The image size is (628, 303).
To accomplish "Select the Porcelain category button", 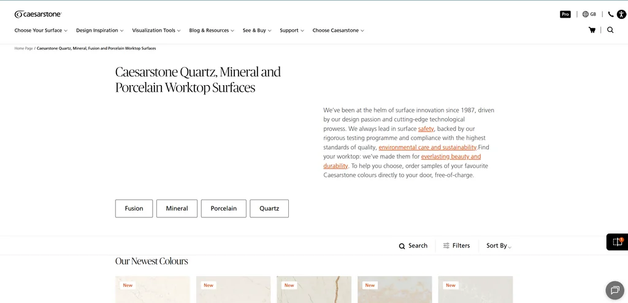I will [x=223, y=208].
